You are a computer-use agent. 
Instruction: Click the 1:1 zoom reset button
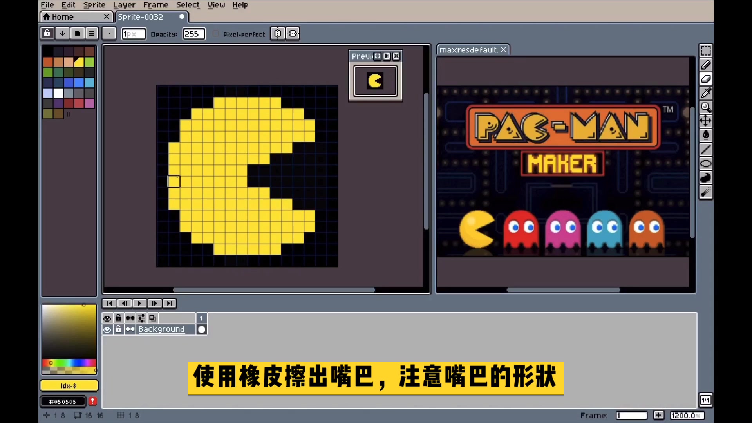[706, 400]
